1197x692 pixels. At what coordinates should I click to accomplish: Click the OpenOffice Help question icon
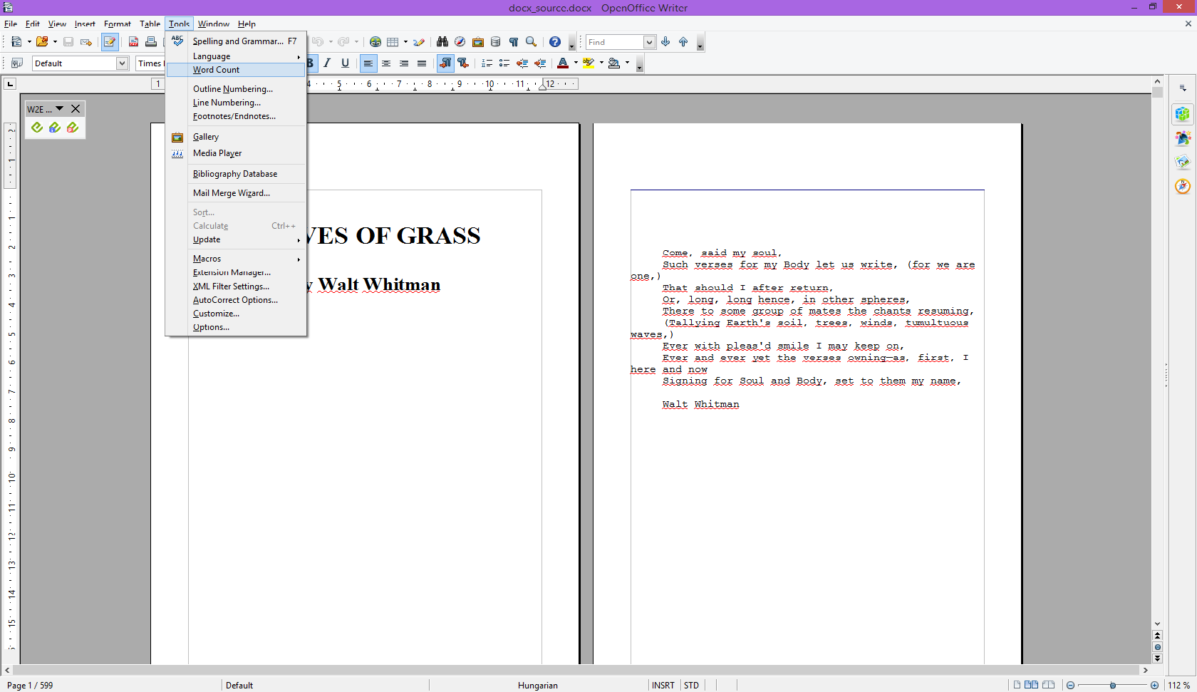(x=555, y=42)
